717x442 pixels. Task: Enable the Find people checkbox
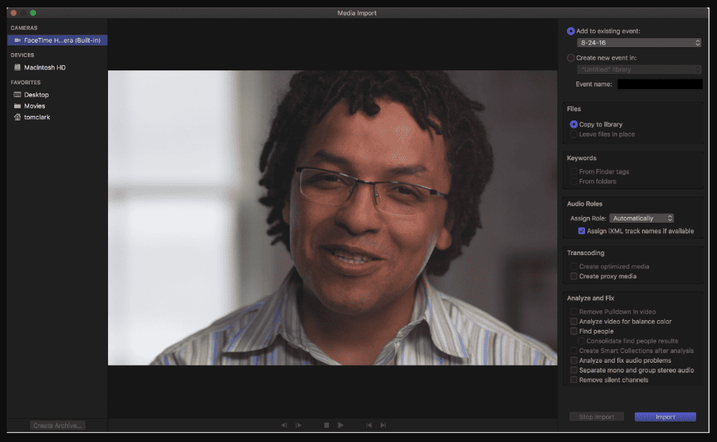pyautogui.click(x=573, y=331)
